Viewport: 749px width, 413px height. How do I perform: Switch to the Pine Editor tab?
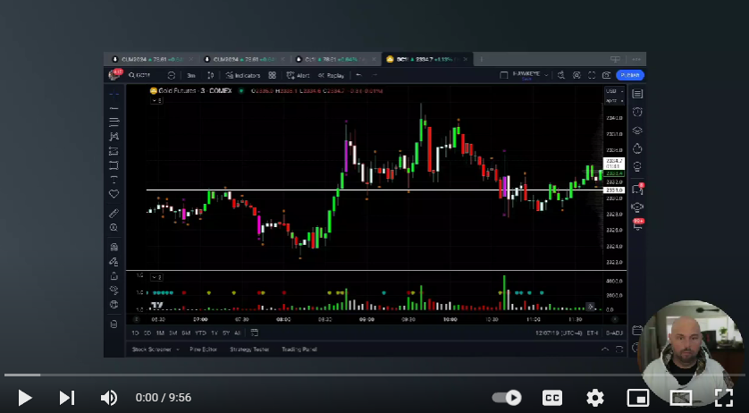[203, 350]
